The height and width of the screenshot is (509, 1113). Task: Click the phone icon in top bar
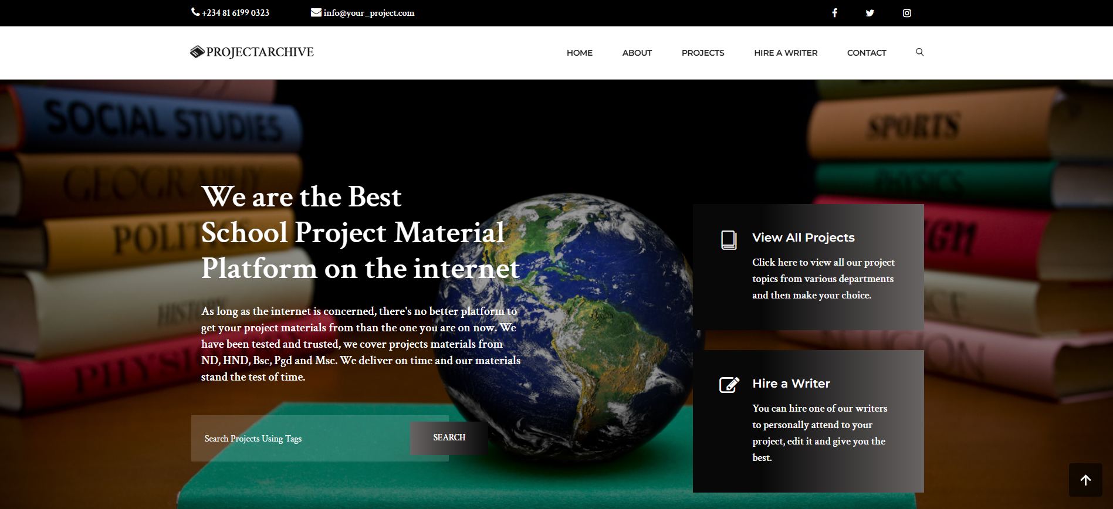click(195, 12)
